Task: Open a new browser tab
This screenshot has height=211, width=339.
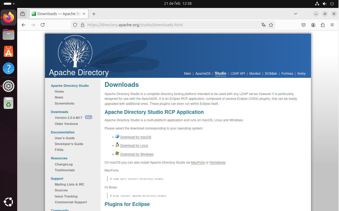Action: click(94, 14)
